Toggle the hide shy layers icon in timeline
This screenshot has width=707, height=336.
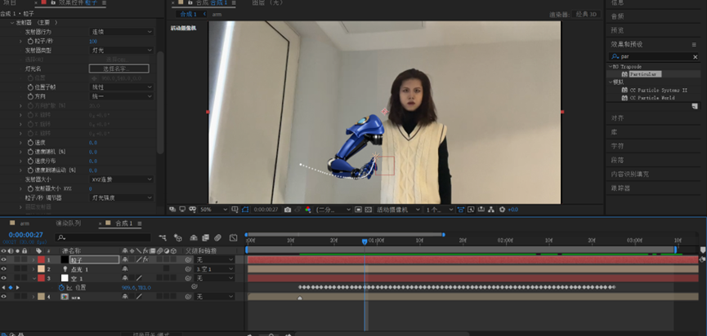[x=194, y=237]
